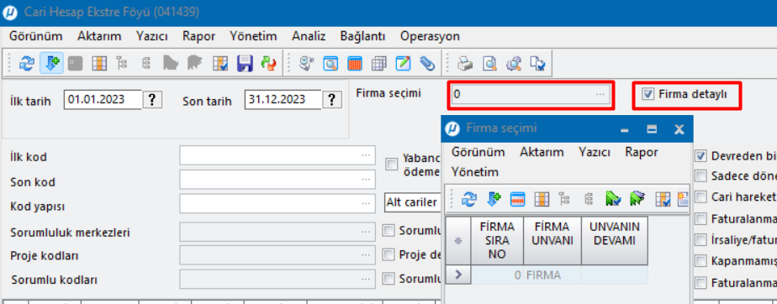Click the notepad with pencil icon
This screenshot has width=777, height=304.
click(403, 63)
